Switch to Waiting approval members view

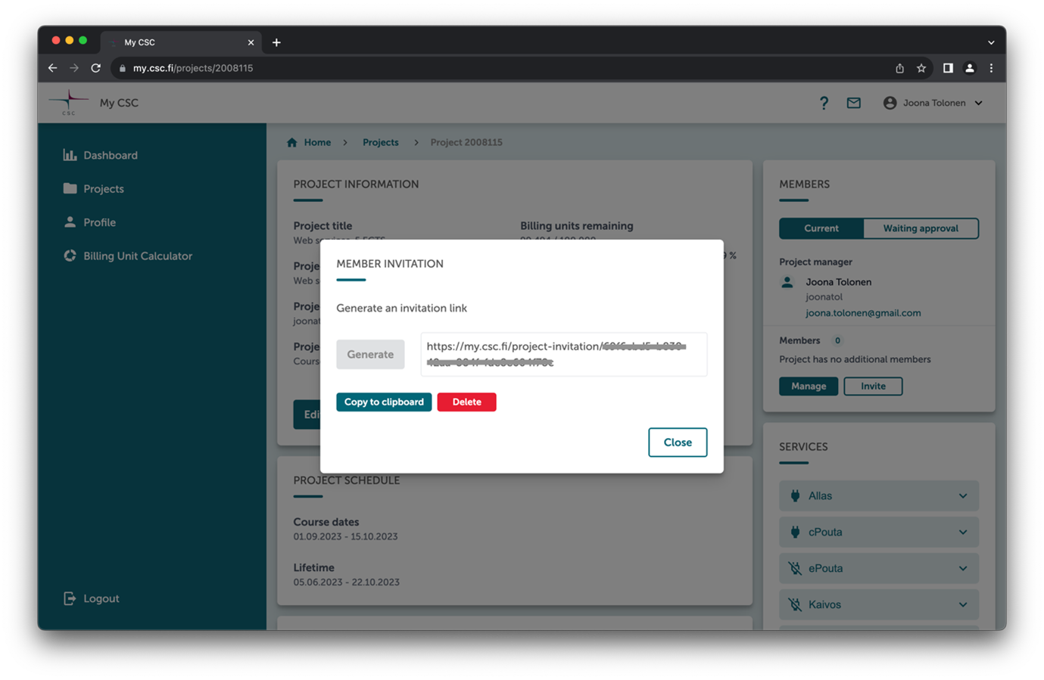[920, 228]
